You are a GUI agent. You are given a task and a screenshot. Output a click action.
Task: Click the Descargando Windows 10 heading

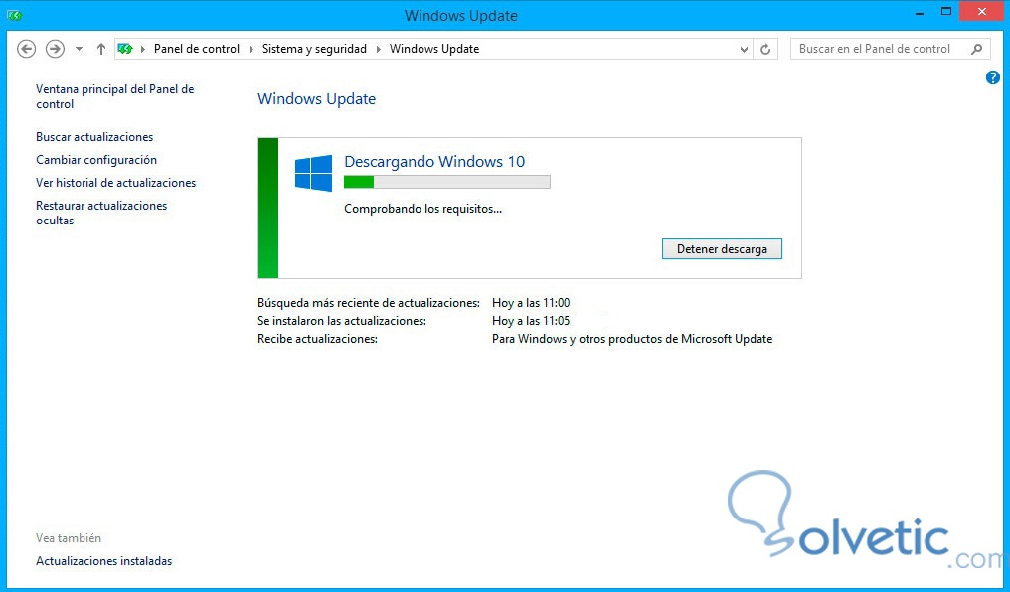coord(434,161)
